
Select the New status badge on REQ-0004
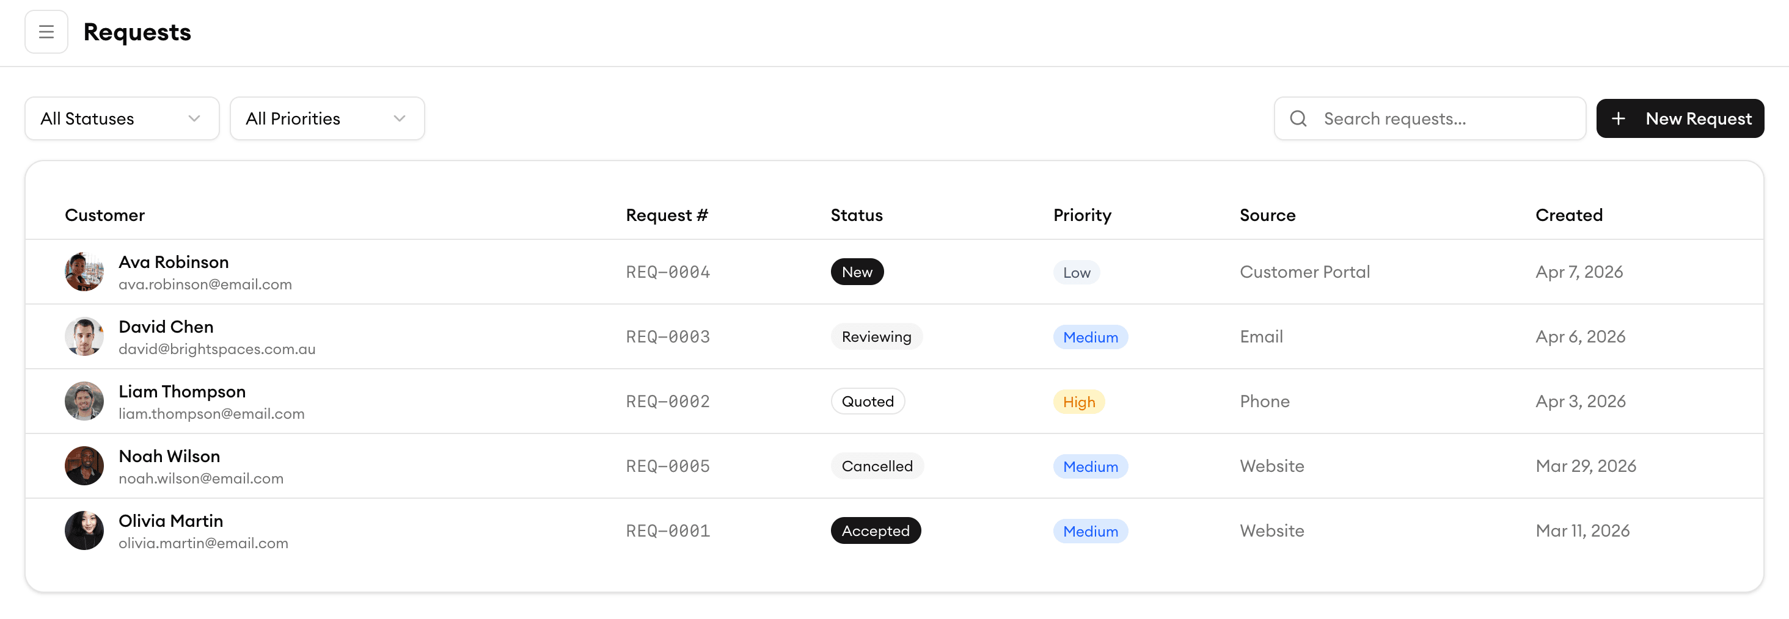[x=857, y=271]
